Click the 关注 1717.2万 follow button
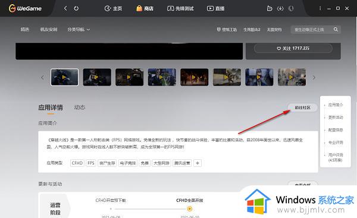 coord(293,48)
